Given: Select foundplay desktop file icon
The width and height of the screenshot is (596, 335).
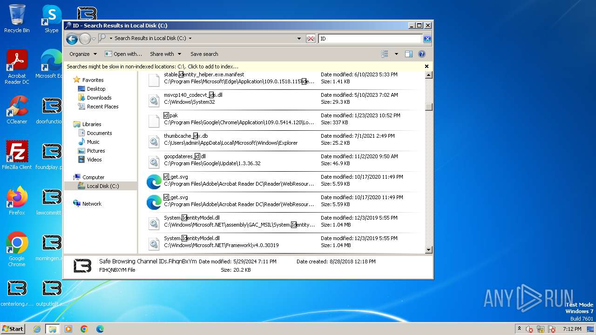Looking at the screenshot, I should [x=49, y=155].
